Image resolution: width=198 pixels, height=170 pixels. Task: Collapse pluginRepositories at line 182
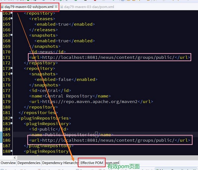(x=11, y=118)
